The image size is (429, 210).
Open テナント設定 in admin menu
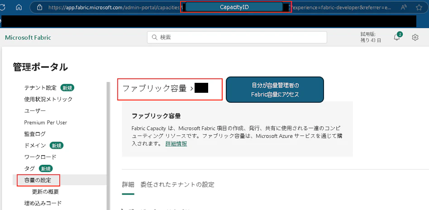40,88
